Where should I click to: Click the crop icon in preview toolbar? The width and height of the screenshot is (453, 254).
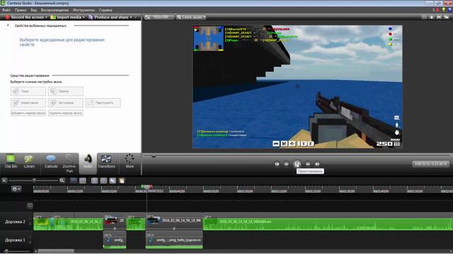(425, 17)
